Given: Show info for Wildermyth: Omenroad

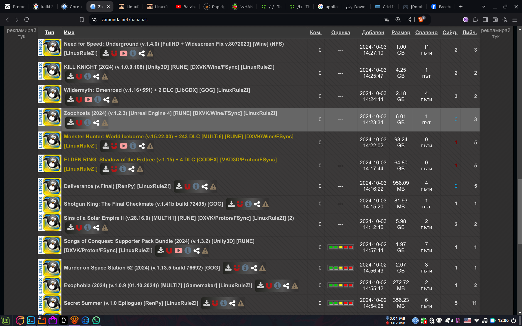Looking at the screenshot, I should [x=98, y=99].
